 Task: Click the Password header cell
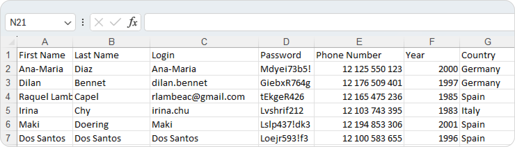coord(286,55)
